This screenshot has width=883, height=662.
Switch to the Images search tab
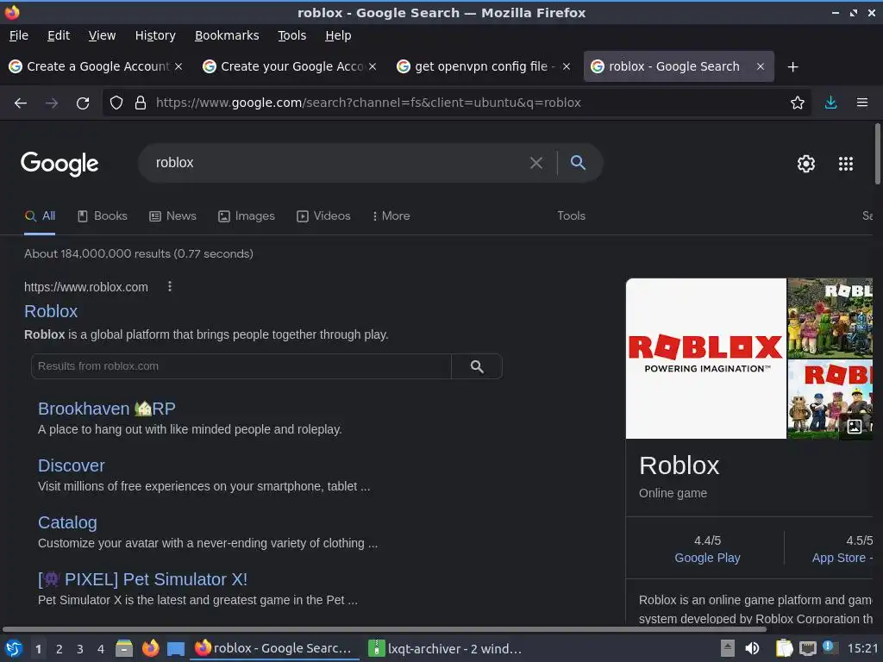[247, 216]
